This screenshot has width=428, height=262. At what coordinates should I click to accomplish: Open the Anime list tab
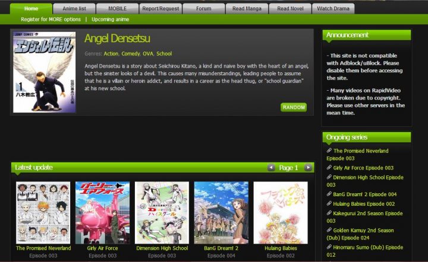[x=74, y=8]
